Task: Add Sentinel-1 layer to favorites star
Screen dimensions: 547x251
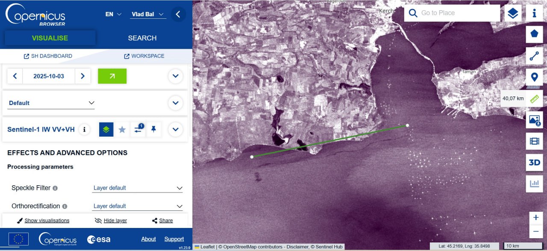Action: [122, 129]
